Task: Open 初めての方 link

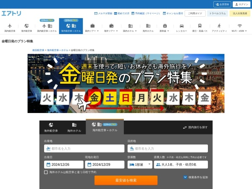Action: (x=122, y=13)
